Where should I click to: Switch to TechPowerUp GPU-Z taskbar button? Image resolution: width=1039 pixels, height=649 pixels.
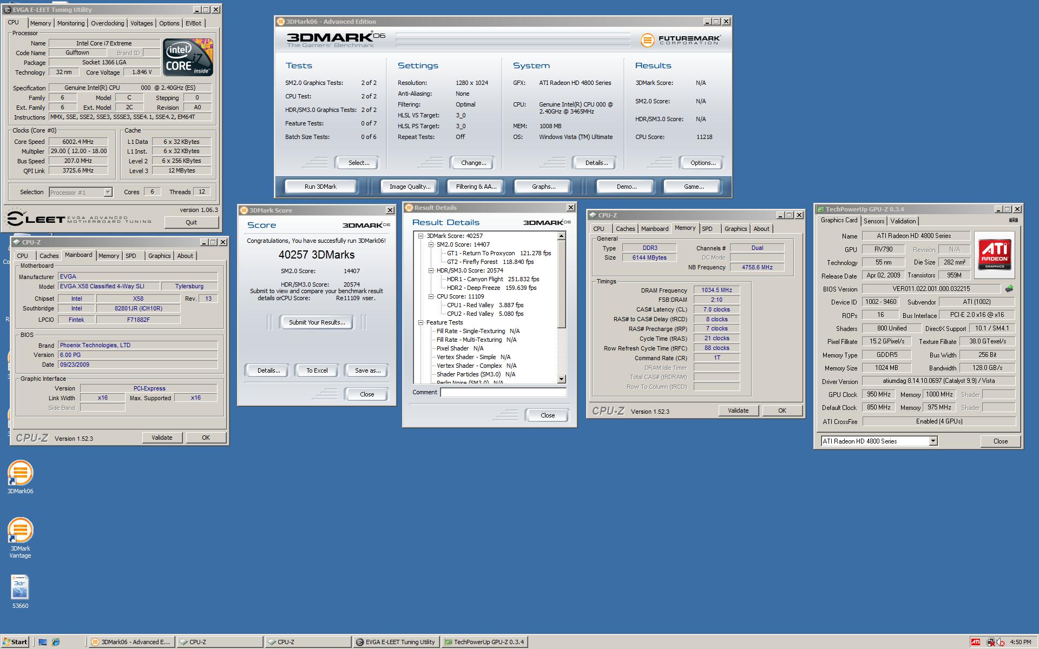(x=484, y=642)
